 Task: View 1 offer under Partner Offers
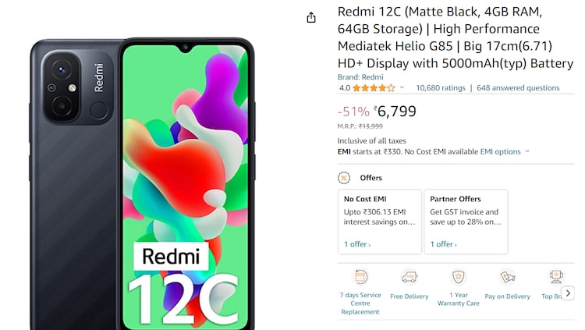pyautogui.click(x=443, y=244)
